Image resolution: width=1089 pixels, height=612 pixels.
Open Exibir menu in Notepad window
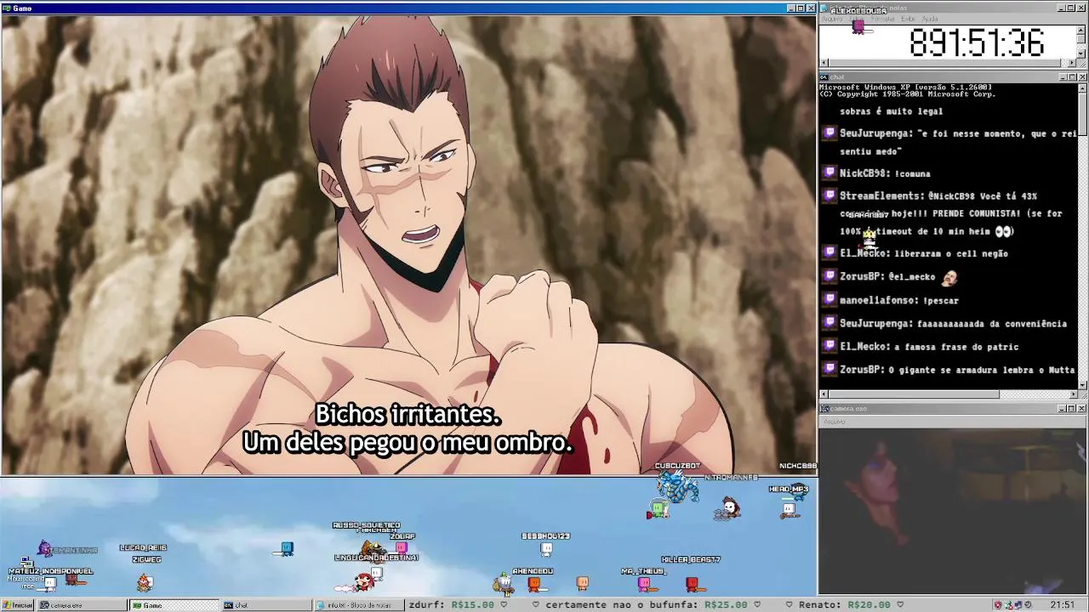(x=908, y=19)
